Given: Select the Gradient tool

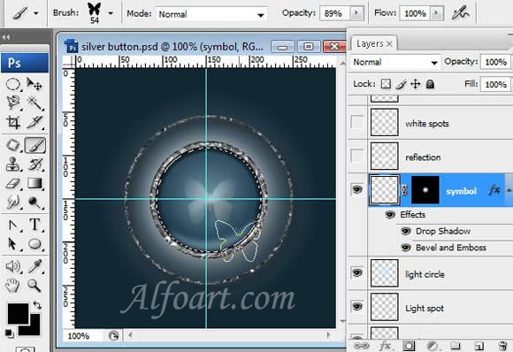Looking at the screenshot, I should point(34,184).
